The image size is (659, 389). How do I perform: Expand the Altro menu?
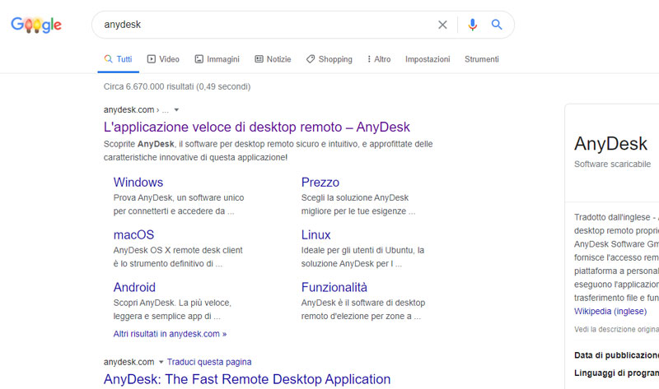pyautogui.click(x=379, y=59)
